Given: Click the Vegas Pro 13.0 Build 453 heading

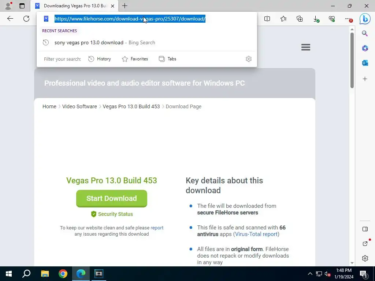Looking at the screenshot, I should [x=112, y=180].
